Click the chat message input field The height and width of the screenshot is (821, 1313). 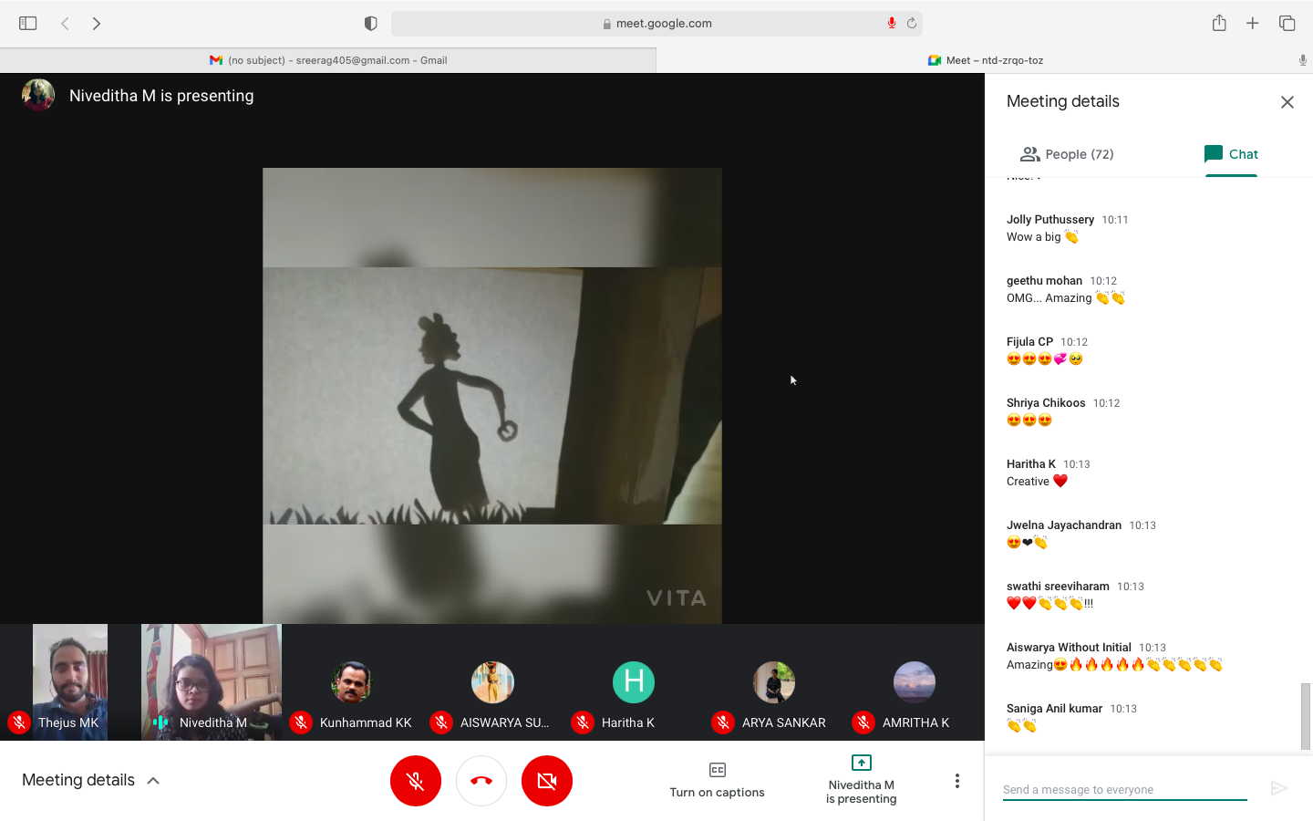[1124, 790]
